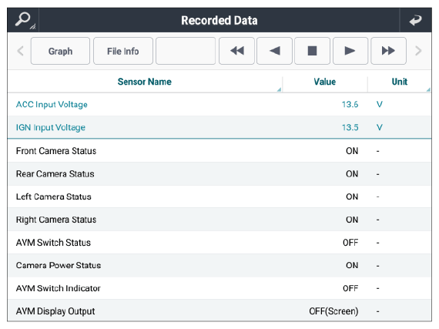
Task: Click the 13.6 voltage value
Action: pyautogui.click(x=350, y=105)
